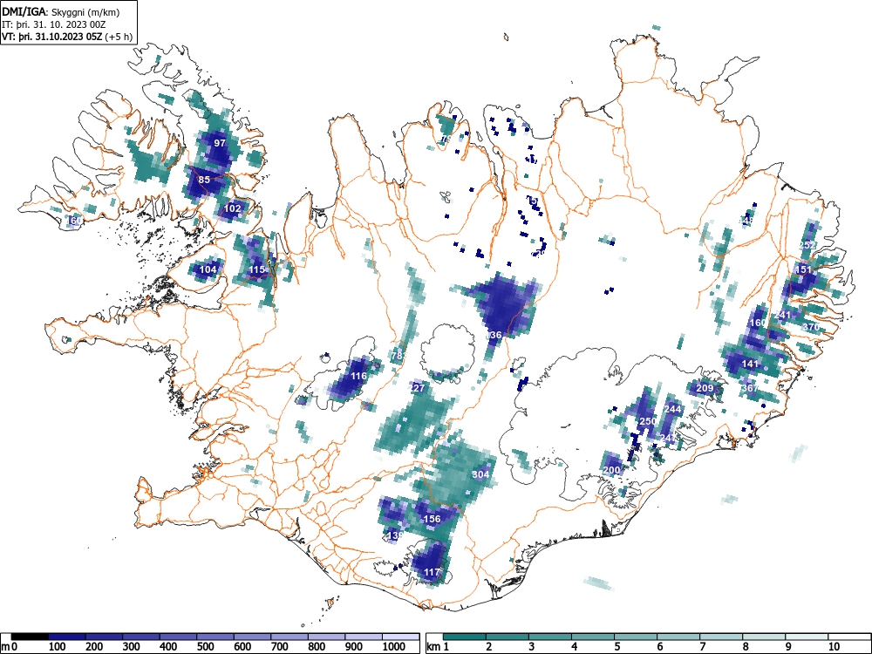
Task: Click the km legend tick label 3
Action: coord(531,647)
